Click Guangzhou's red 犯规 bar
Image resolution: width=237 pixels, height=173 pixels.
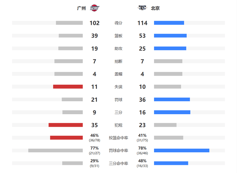click(66, 125)
